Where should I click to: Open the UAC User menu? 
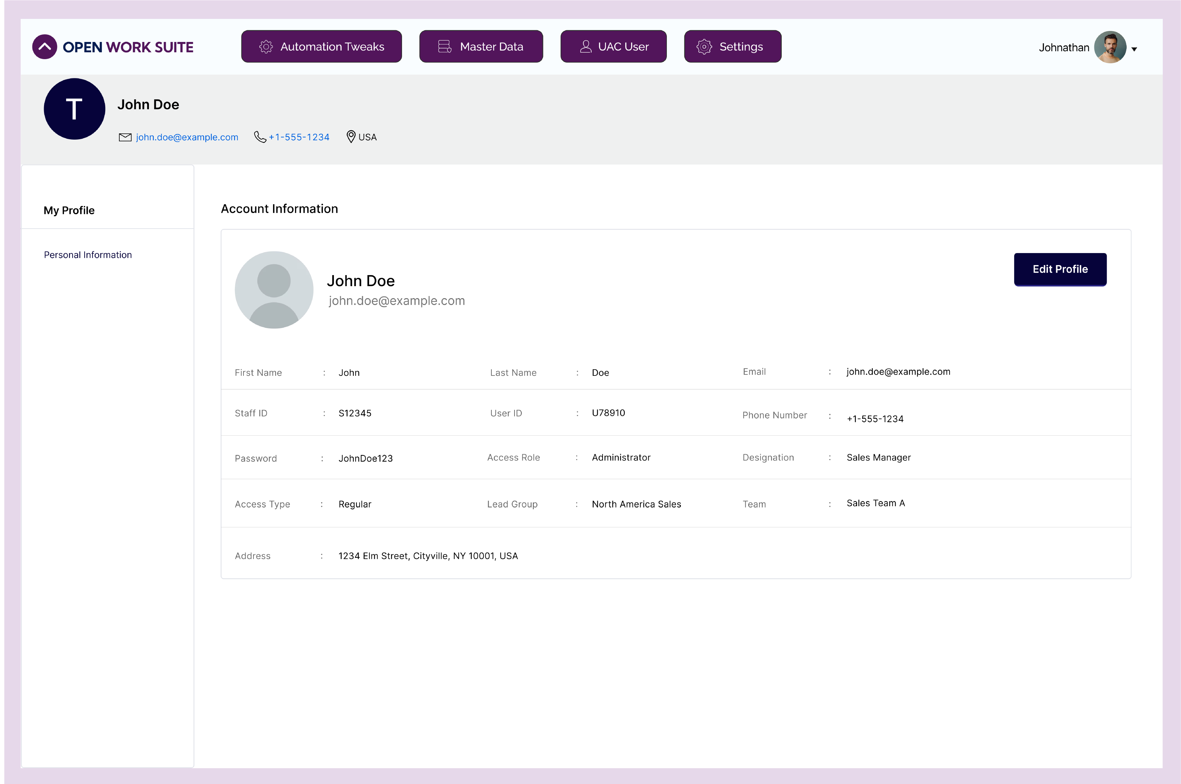coord(613,47)
